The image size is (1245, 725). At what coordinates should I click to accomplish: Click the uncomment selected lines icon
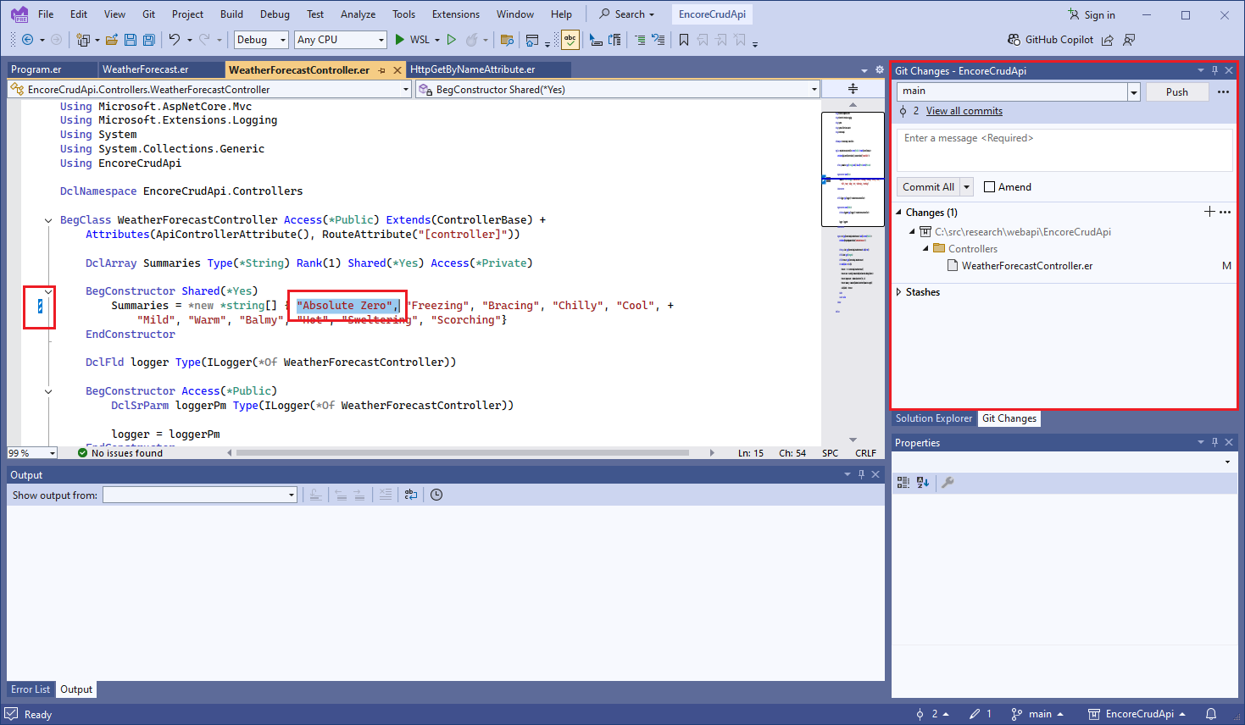pos(658,40)
